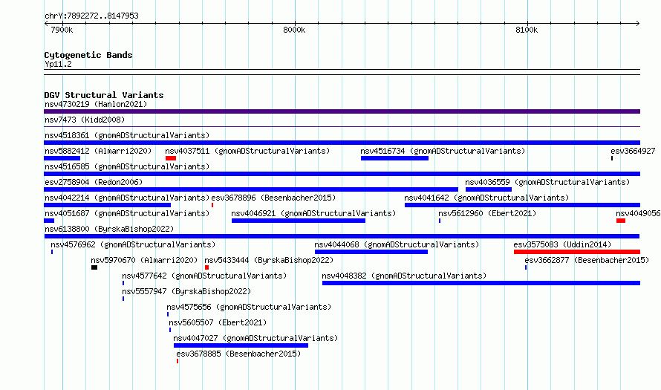Open the esv3664927 label
The height and width of the screenshot is (390, 661).
(x=633, y=151)
